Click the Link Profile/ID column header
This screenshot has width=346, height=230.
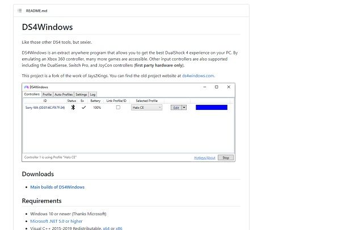(116, 101)
